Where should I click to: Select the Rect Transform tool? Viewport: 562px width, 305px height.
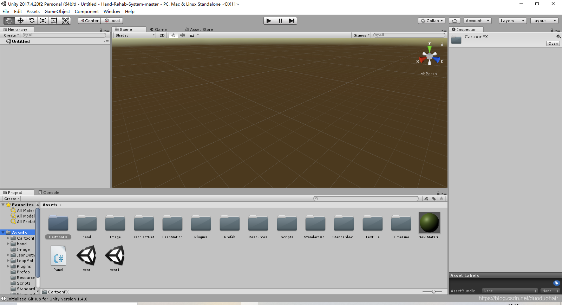pyautogui.click(x=54, y=21)
